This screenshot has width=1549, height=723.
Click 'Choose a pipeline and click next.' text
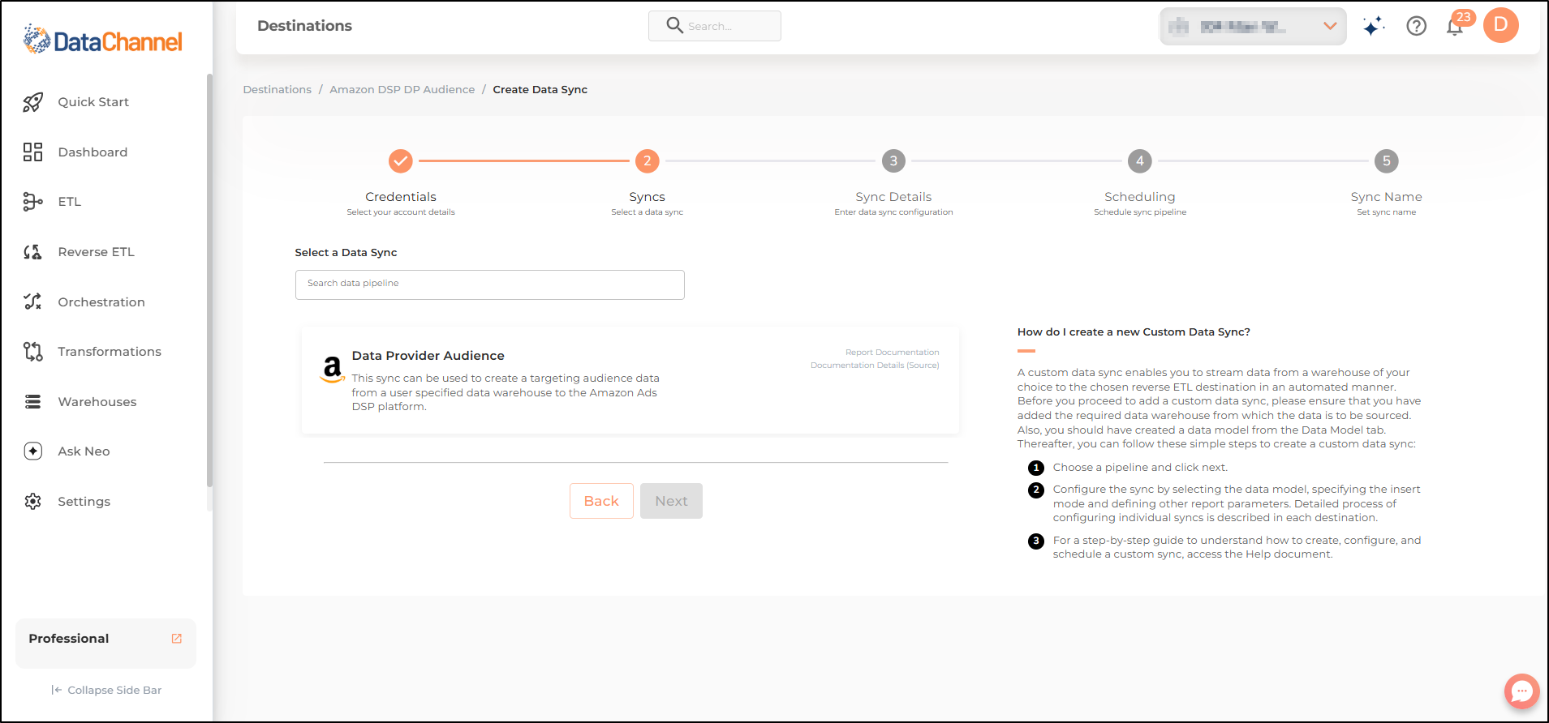click(1140, 468)
